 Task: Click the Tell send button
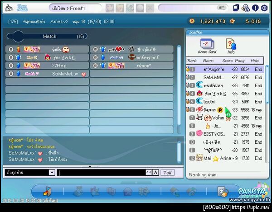(x=167, y=172)
